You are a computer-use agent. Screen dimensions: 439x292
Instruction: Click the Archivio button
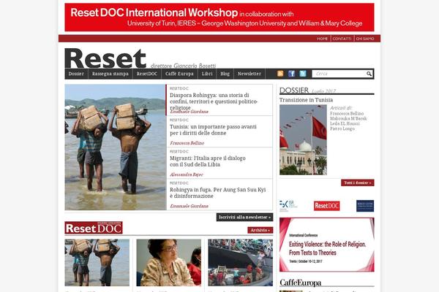(260, 230)
